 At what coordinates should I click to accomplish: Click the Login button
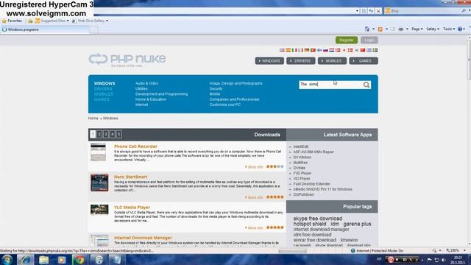(x=369, y=40)
